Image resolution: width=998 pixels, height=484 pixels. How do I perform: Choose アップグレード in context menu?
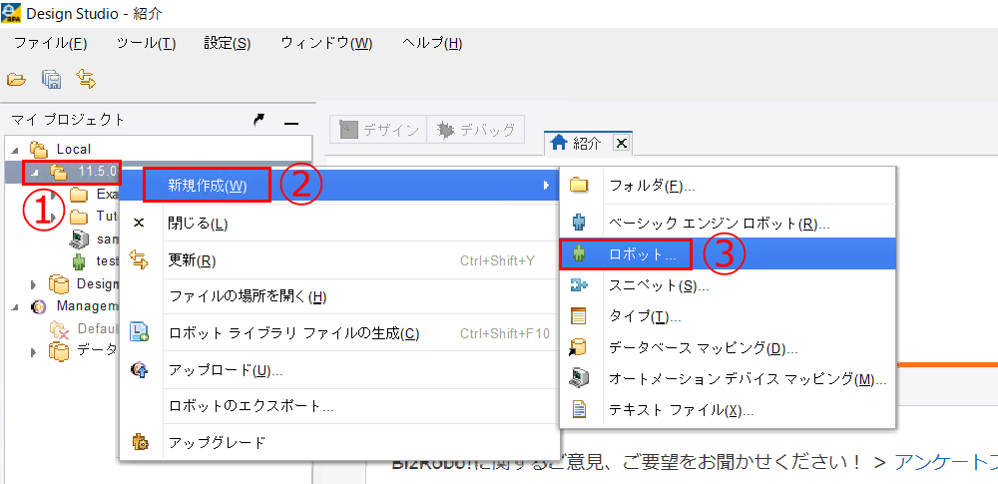(339, 442)
